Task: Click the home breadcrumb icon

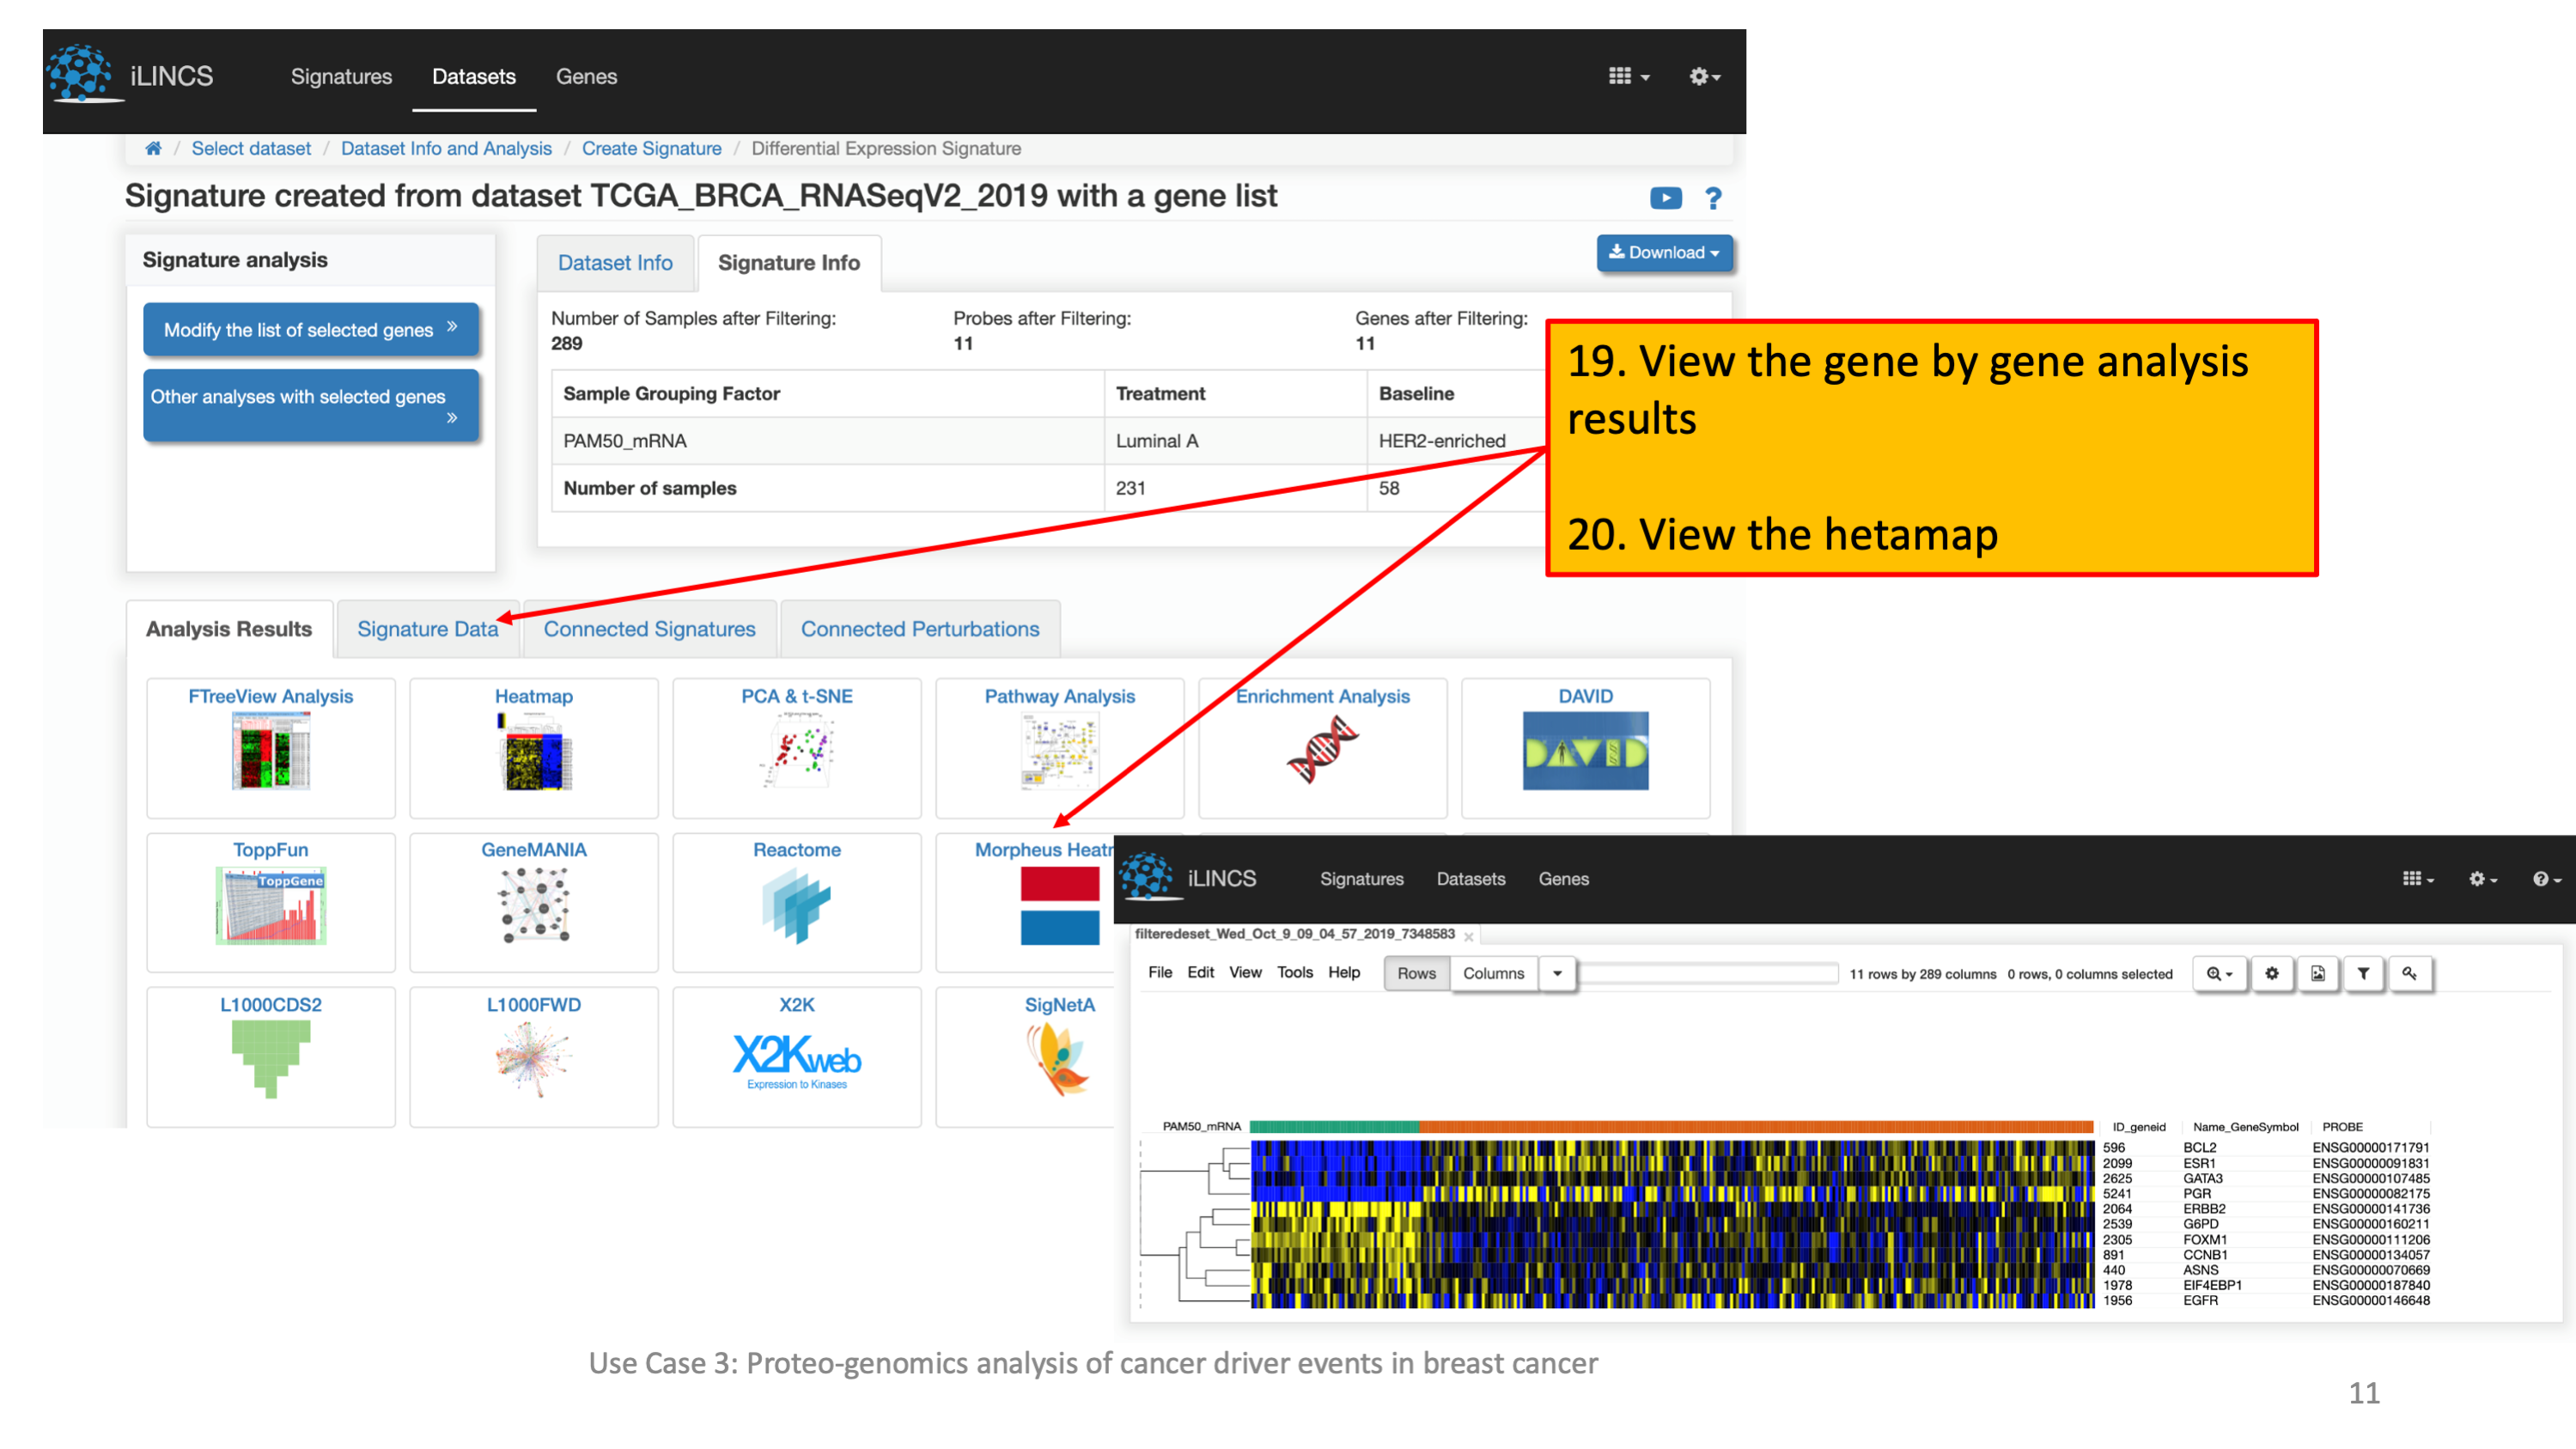Action: coord(153,148)
